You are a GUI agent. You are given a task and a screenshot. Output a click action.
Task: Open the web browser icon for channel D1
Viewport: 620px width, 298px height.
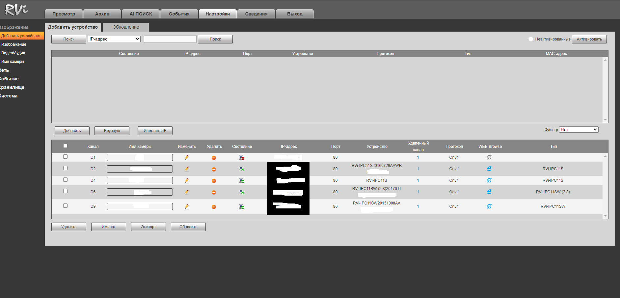pos(489,157)
